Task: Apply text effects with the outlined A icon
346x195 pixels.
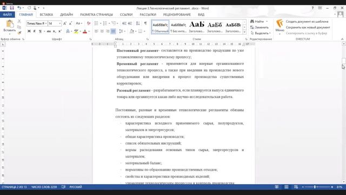Action: click(68, 31)
